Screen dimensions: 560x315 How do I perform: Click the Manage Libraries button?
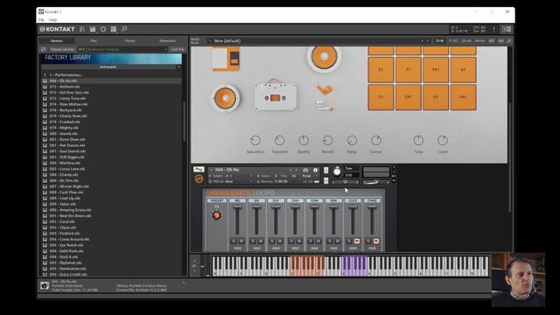[62, 49]
